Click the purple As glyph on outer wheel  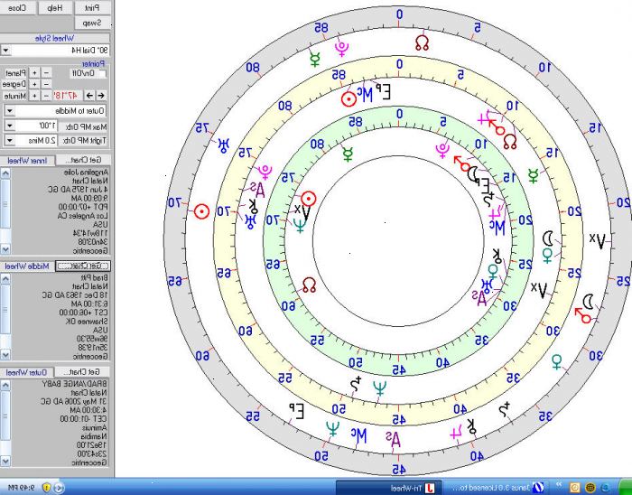point(394,439)
